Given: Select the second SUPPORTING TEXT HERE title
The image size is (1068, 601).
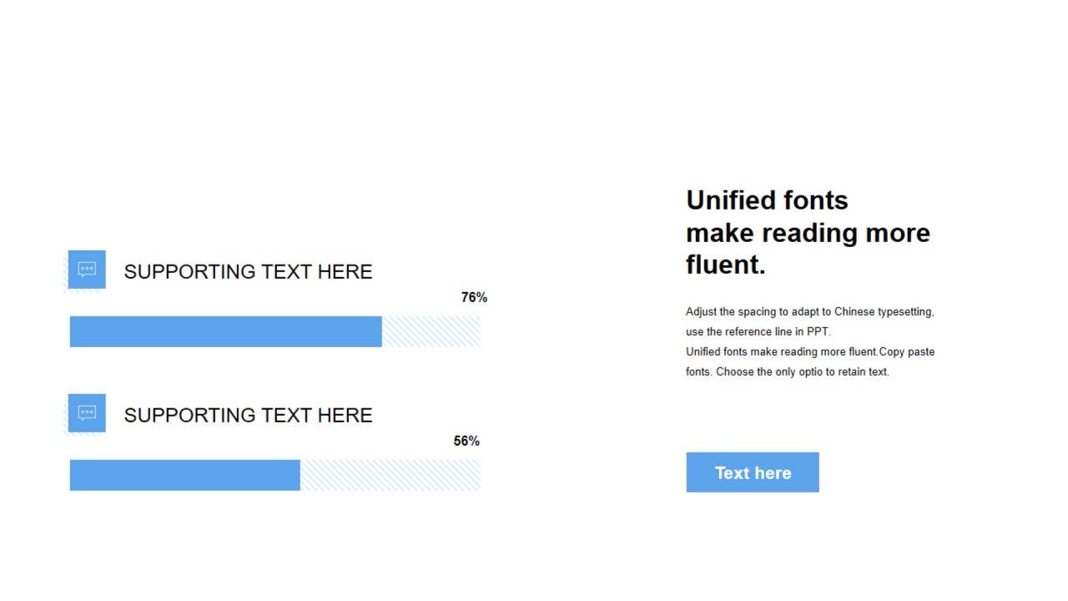Looking at the screenshot, I should point(248,416).
